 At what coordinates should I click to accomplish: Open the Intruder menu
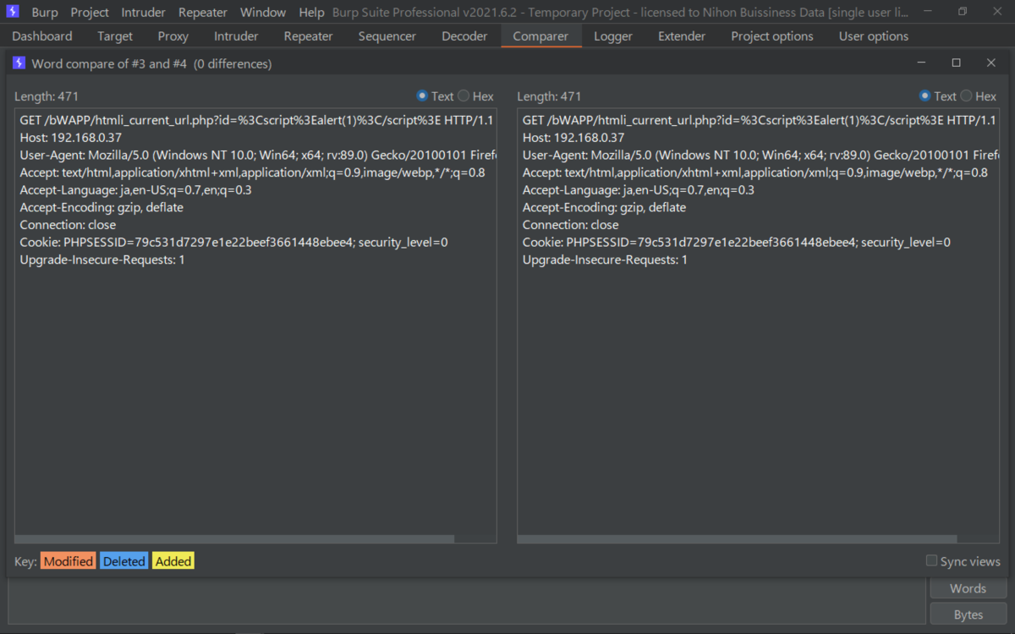click(x=144, y=13)
